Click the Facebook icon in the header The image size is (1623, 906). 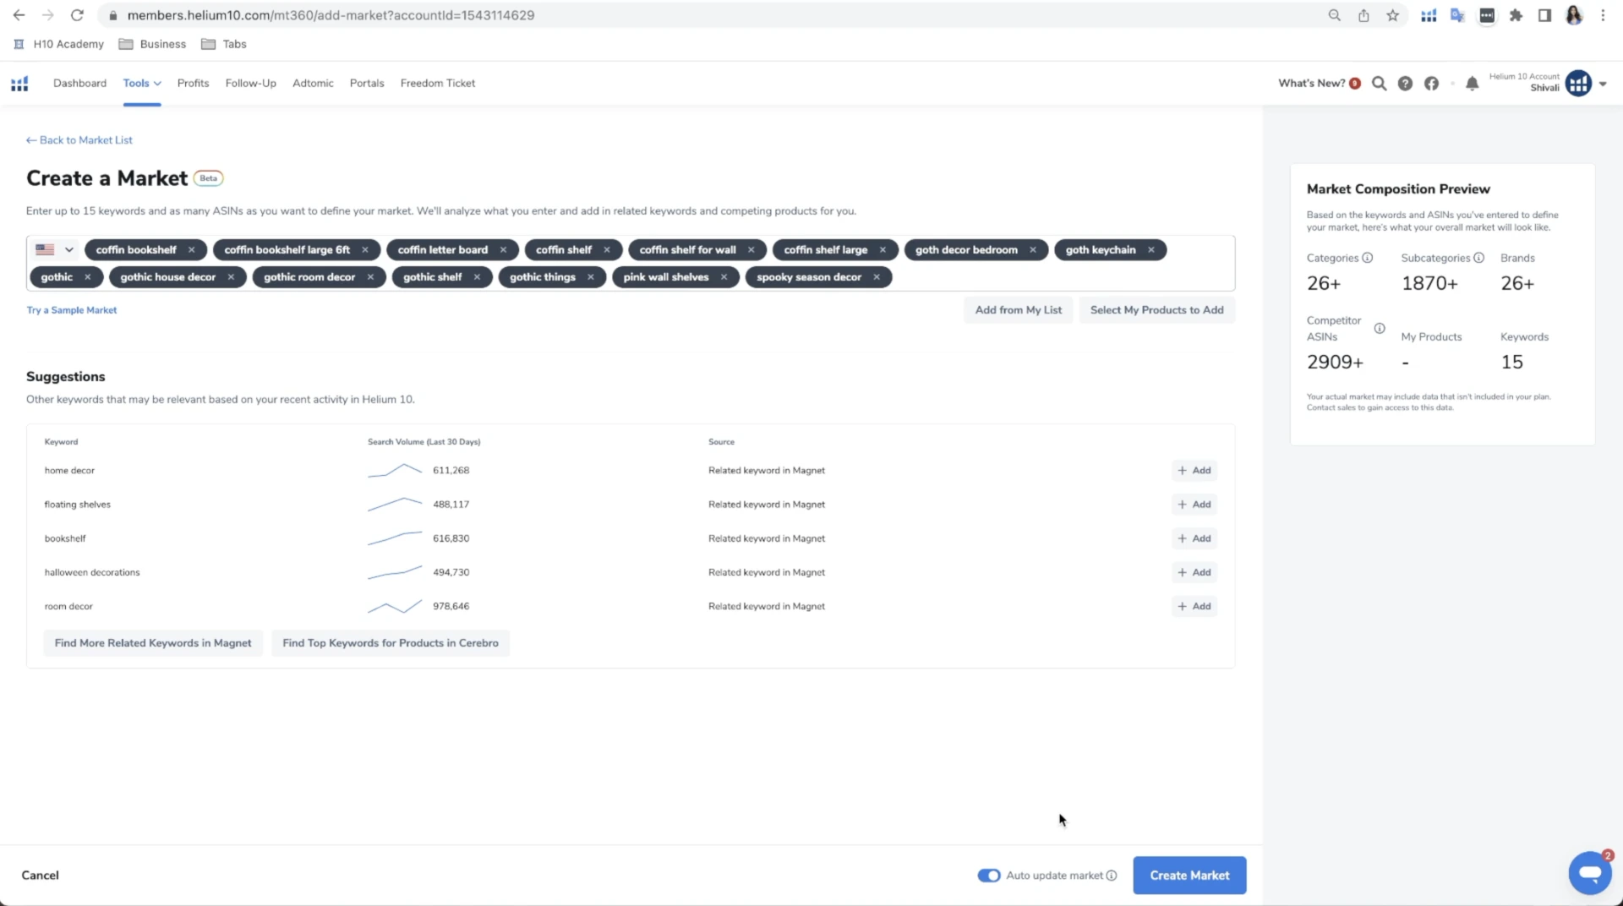pos(1431,84)
